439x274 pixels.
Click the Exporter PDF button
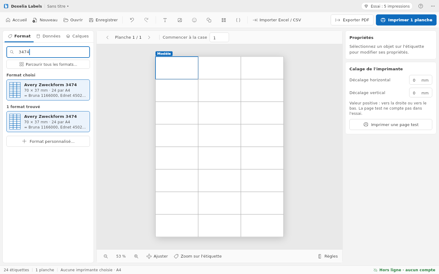click(352, 20)
